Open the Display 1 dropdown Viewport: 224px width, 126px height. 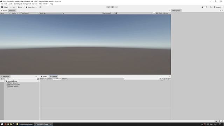point(16,13)
